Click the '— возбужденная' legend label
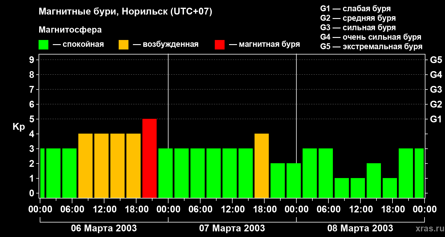The width and height of the screenshot is (445, 237). pyautogui.click(x=166, y=44)
